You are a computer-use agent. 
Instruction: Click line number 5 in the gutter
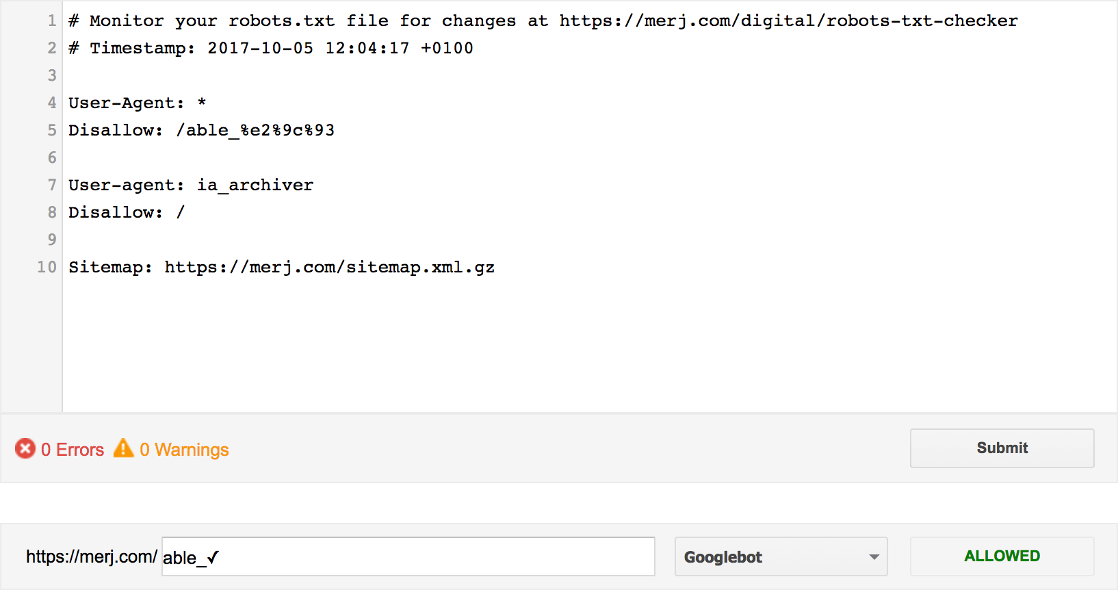[x=51, y=130]
